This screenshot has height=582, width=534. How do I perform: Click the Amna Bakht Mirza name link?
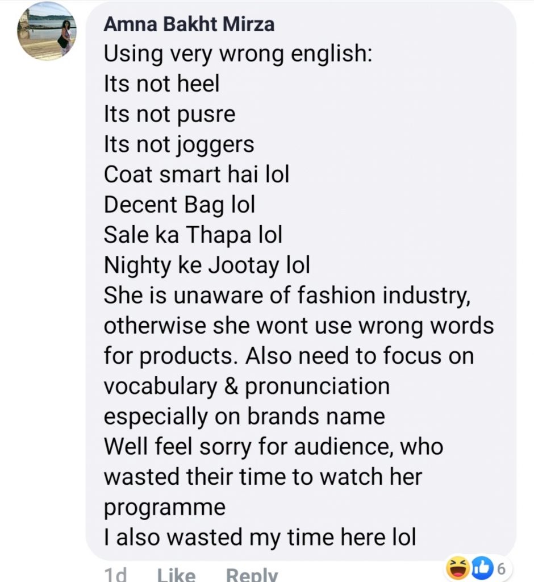tap(189, 24)
